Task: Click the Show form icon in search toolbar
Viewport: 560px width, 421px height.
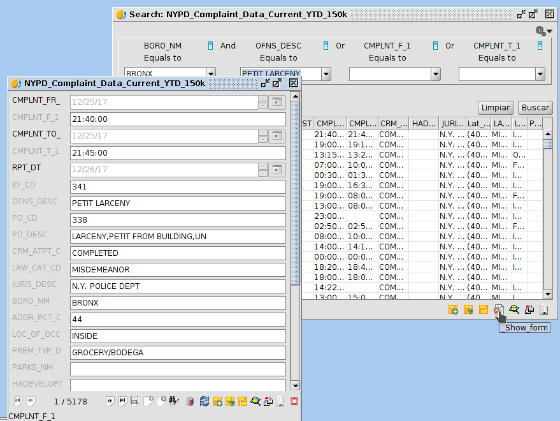Action: click(x=499, y=310)
